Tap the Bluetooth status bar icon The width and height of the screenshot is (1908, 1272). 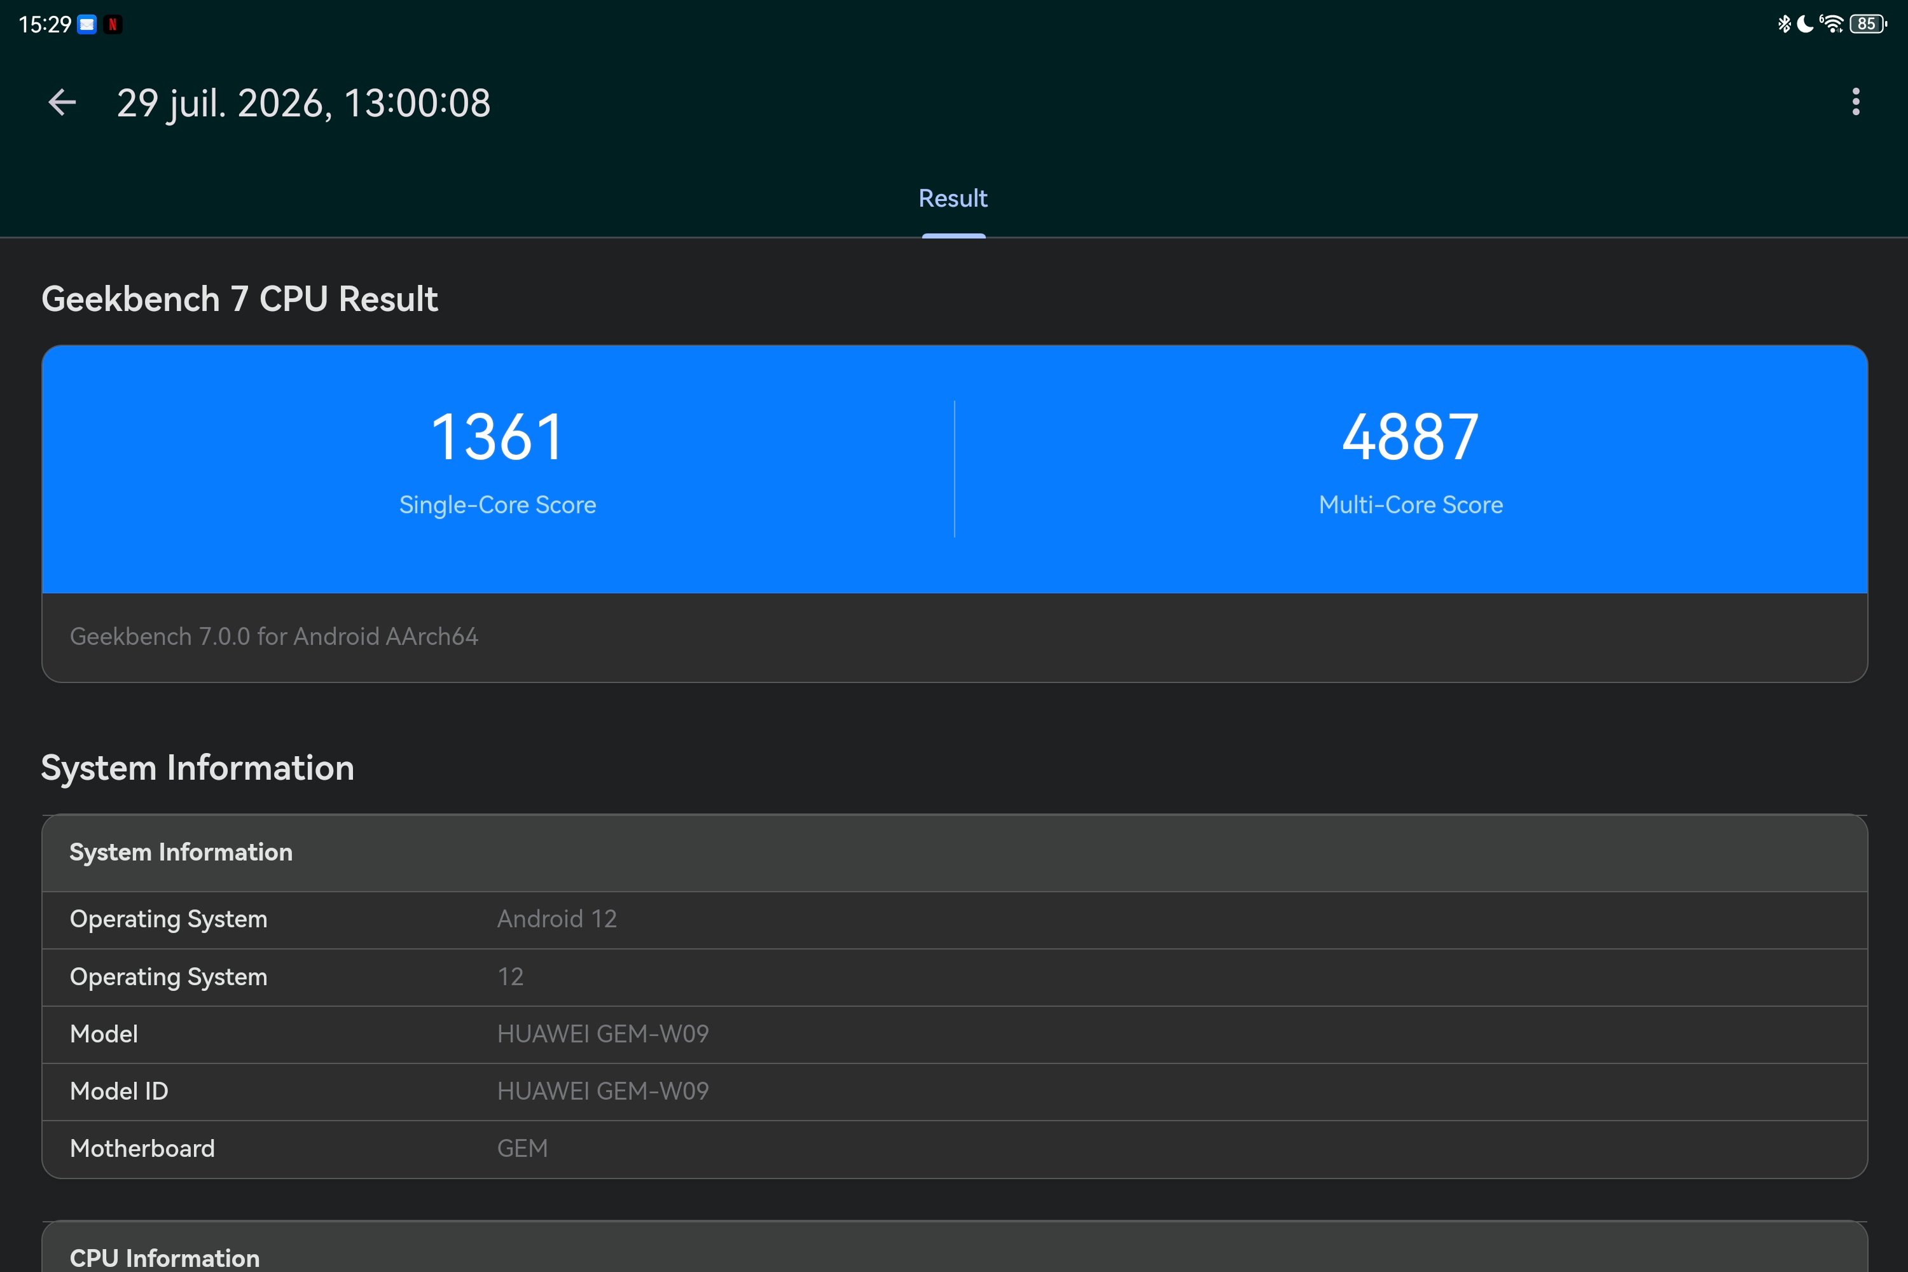1784,24
